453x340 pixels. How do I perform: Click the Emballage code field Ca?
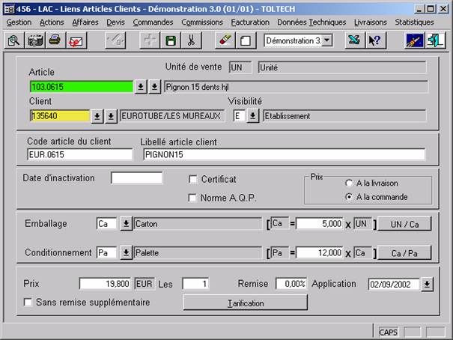(x=106, y=224)
